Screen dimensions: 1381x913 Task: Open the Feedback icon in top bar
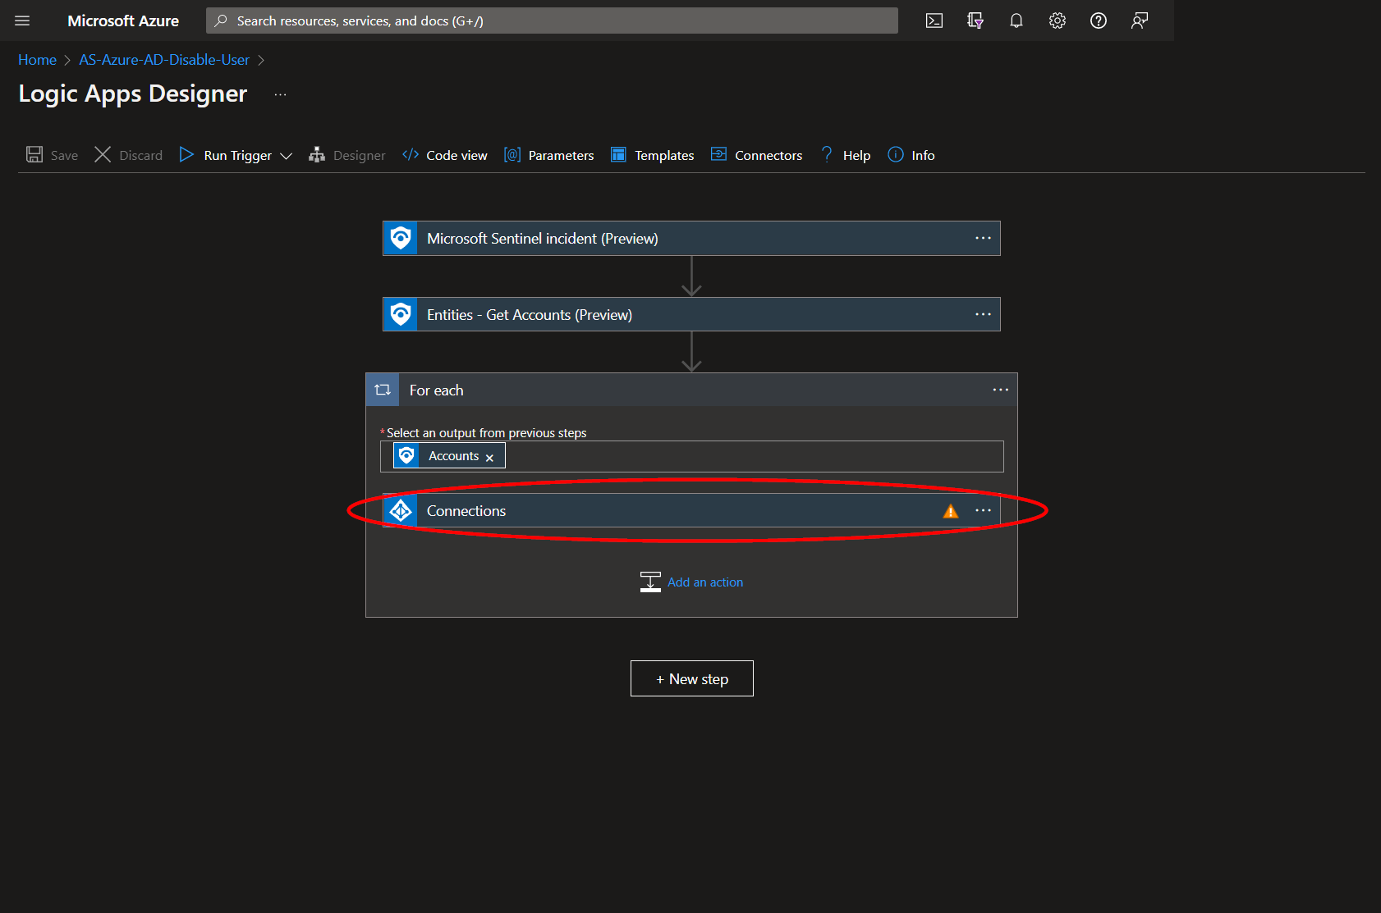(x=1140, y=21)
